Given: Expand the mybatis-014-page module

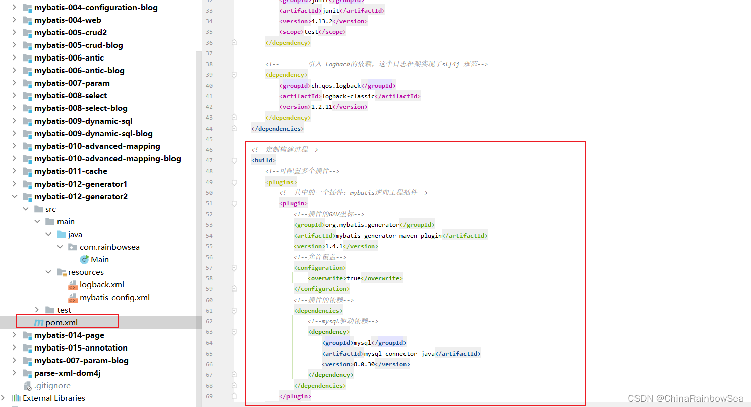Looking at the screenshot, I should (x=14, y=335).
